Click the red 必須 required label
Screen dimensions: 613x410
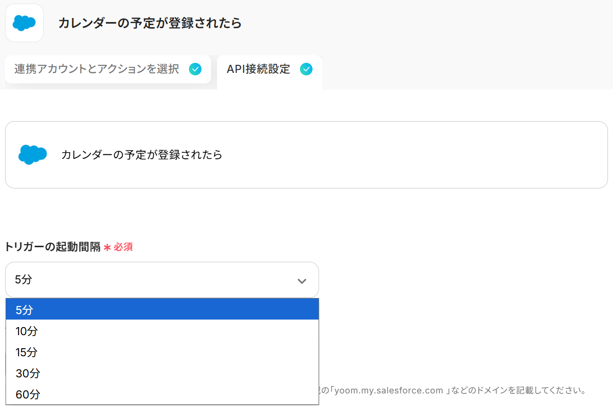123,247
